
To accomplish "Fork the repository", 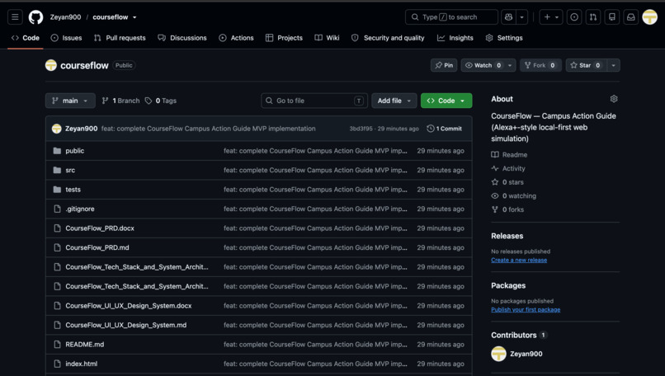I will point(540,65).
